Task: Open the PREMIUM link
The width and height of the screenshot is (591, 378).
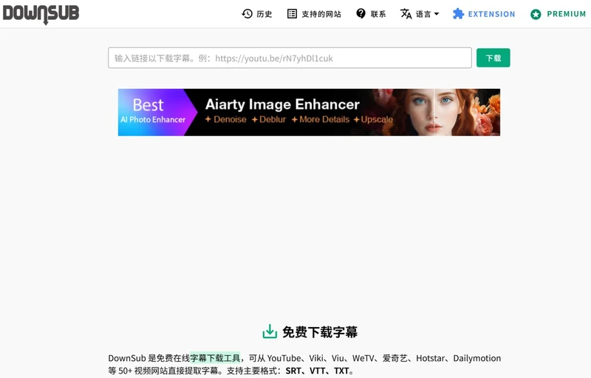Action: [567, 14]
